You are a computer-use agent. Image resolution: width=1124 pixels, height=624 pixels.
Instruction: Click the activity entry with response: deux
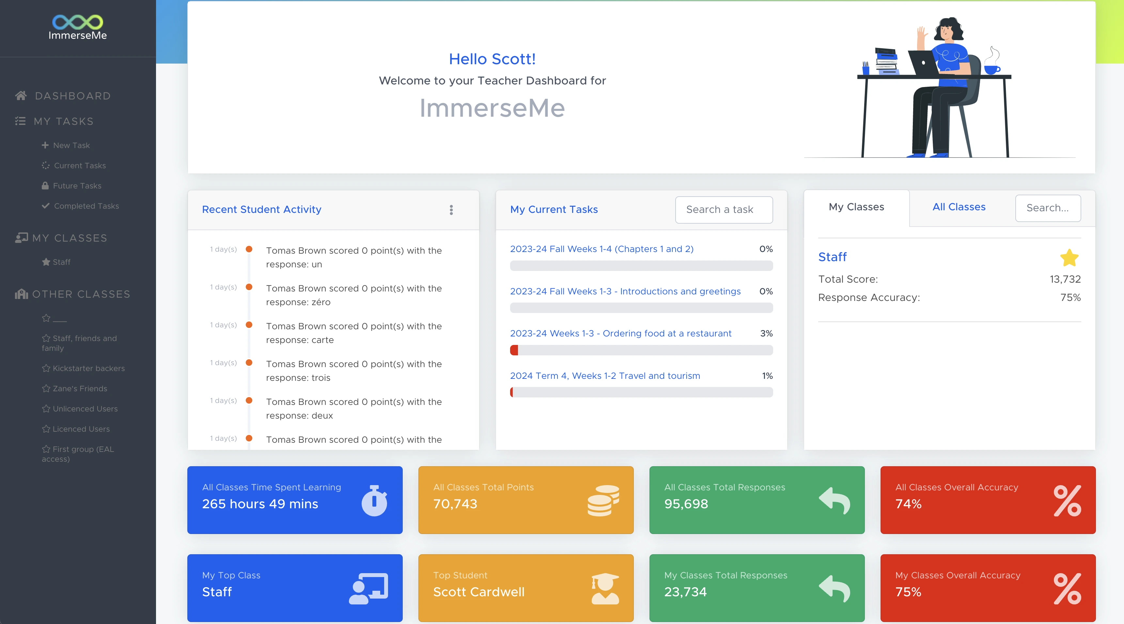(x=354, y=409)
